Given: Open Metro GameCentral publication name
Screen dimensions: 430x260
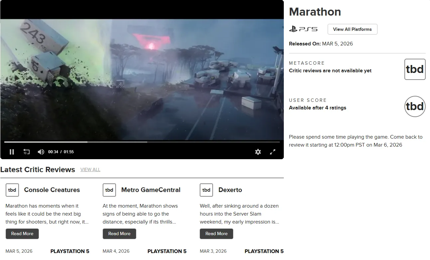Looking at the screenshot, I should pos(151,190).
